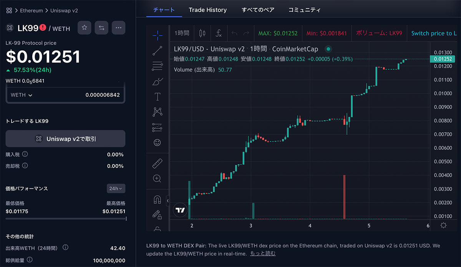The image size is (461, 267).
Task: Activate the zoom in tool
Action: click(x=157, y=178)
